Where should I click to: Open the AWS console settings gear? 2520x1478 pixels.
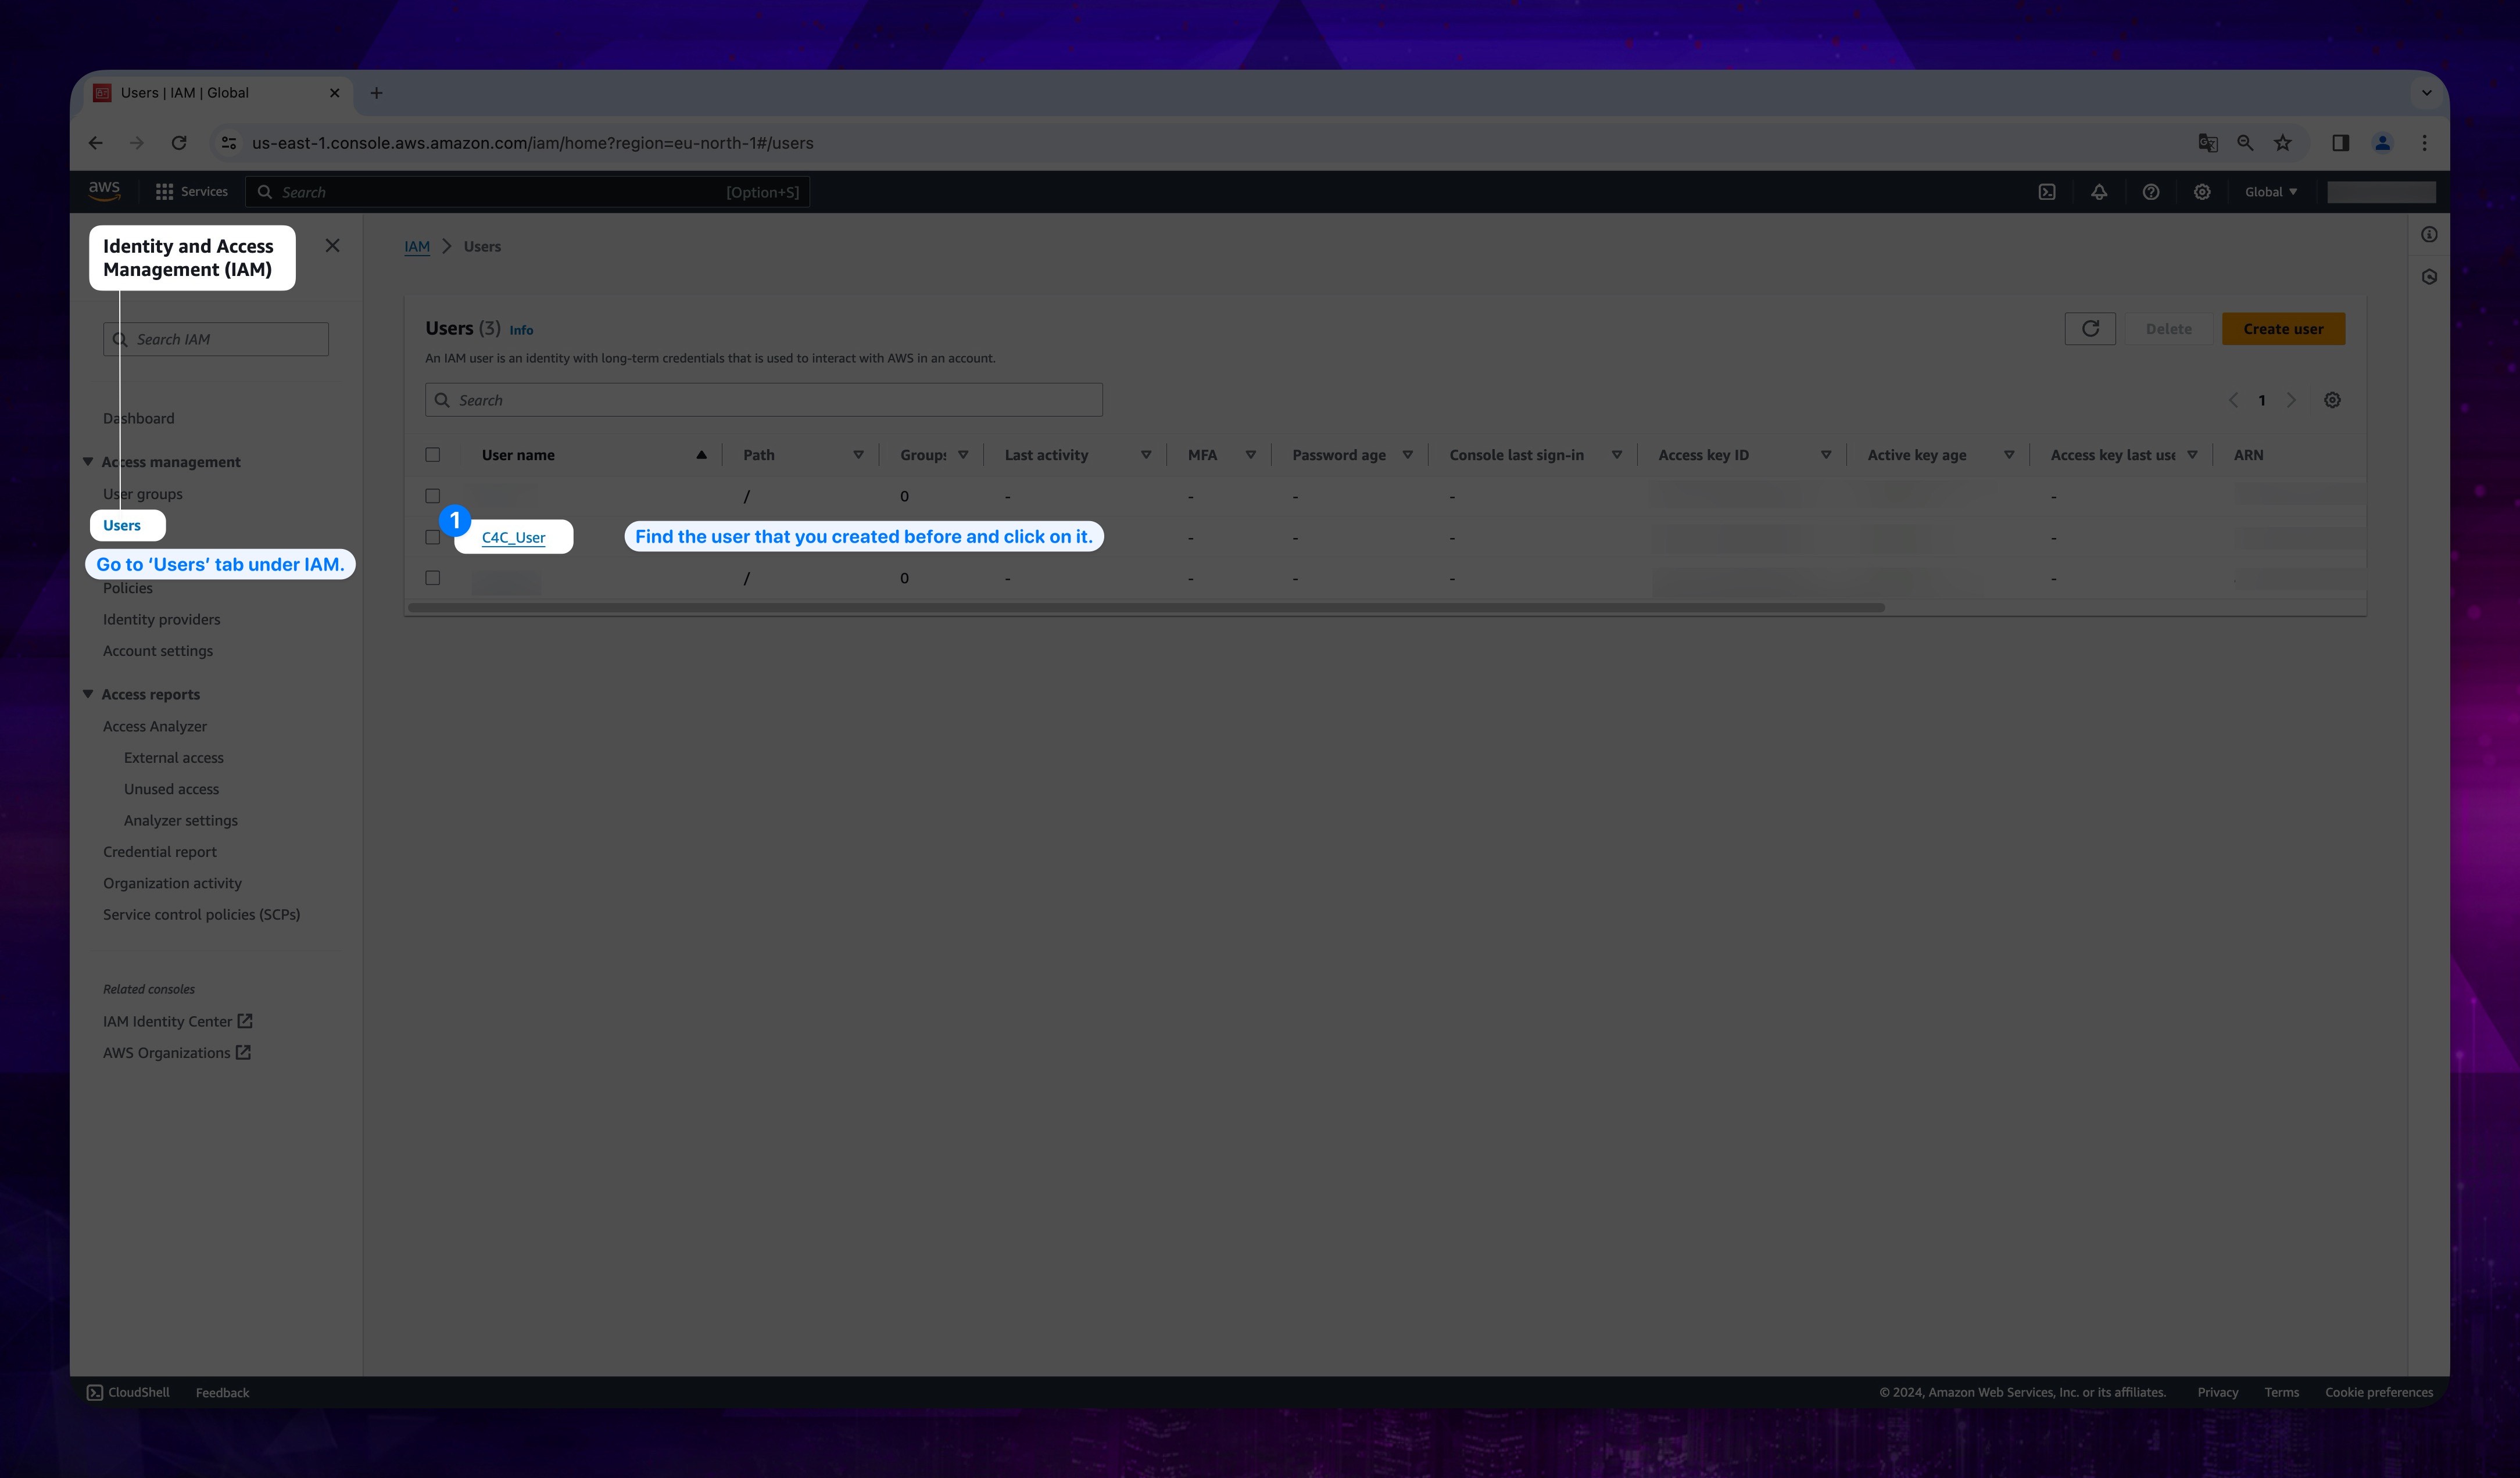click(2202, 192)
